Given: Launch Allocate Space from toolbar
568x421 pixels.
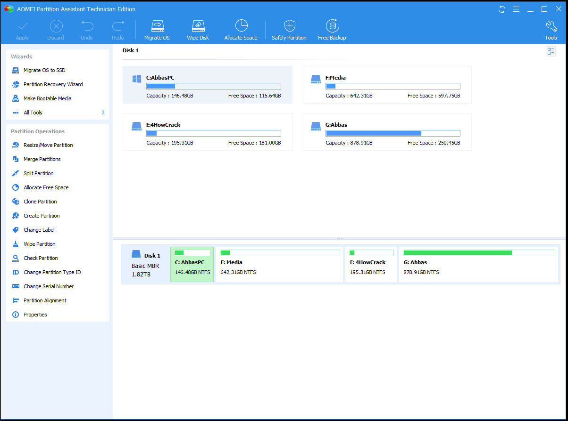Looking at the screenshot, I should point(241,30).
